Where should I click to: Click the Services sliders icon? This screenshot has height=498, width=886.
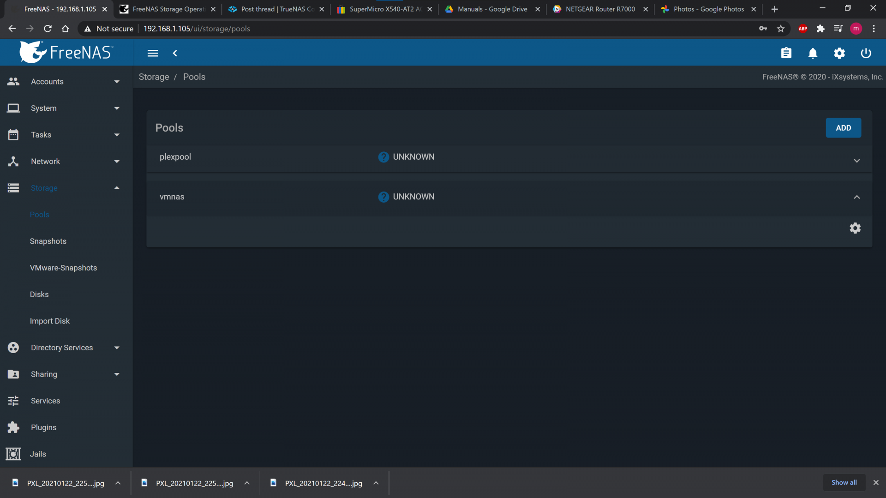coord(13,401)
